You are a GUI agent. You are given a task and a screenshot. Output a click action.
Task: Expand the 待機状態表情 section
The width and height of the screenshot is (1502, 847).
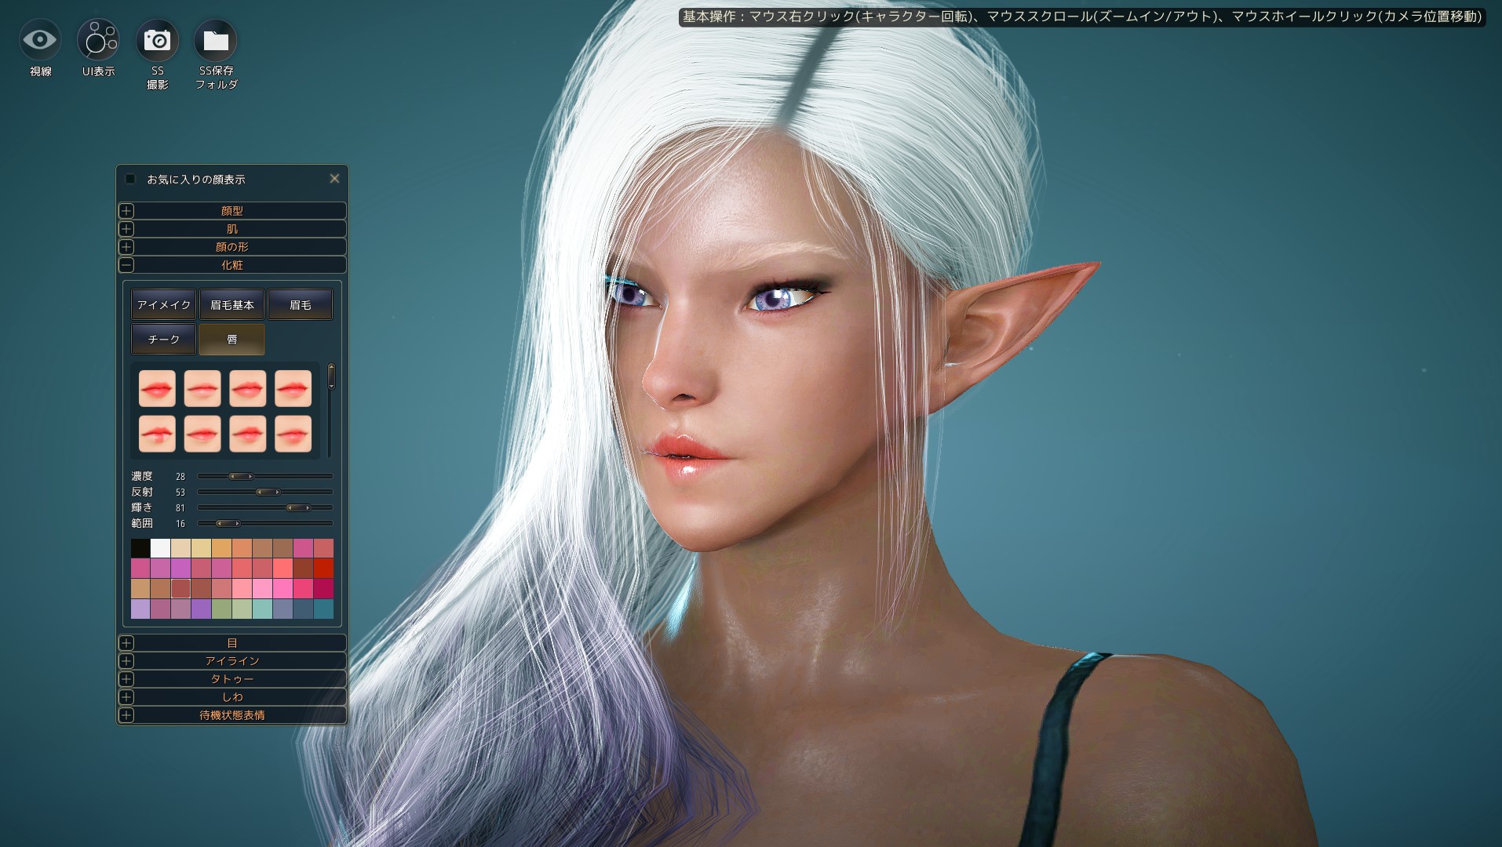tap(232, 715)
